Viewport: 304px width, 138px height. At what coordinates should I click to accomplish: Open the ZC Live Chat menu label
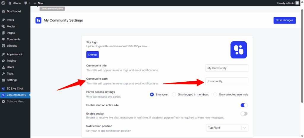15,88
